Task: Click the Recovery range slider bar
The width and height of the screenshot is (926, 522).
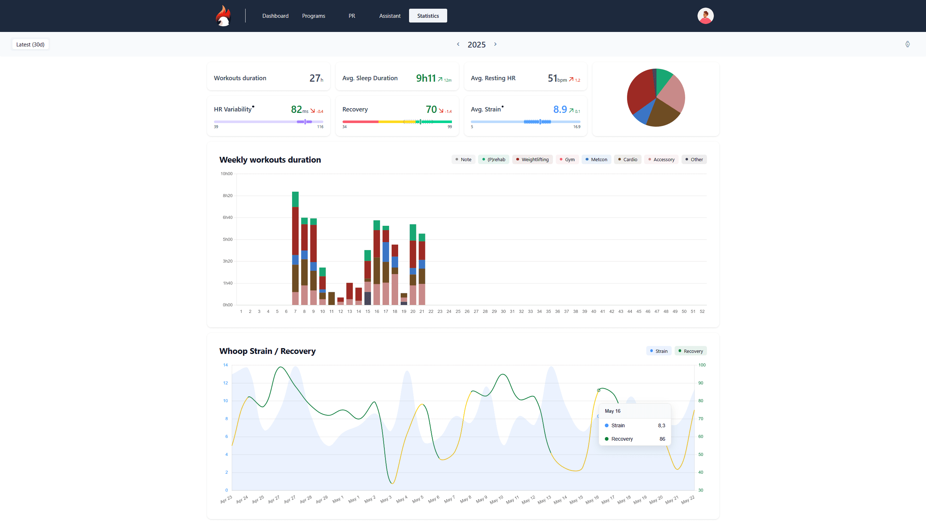Action: [x=397, y=122]
